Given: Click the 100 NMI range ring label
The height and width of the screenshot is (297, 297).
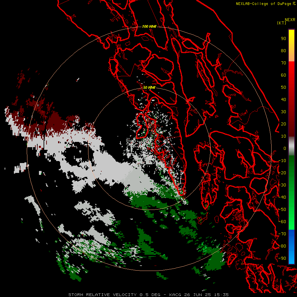Looking at the screenshot, I should click(149, 26).
